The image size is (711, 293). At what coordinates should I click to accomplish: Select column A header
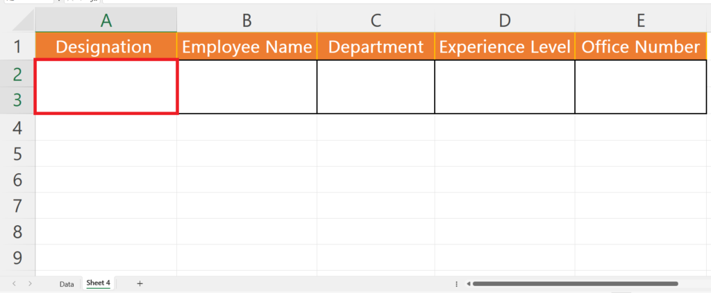106,20
